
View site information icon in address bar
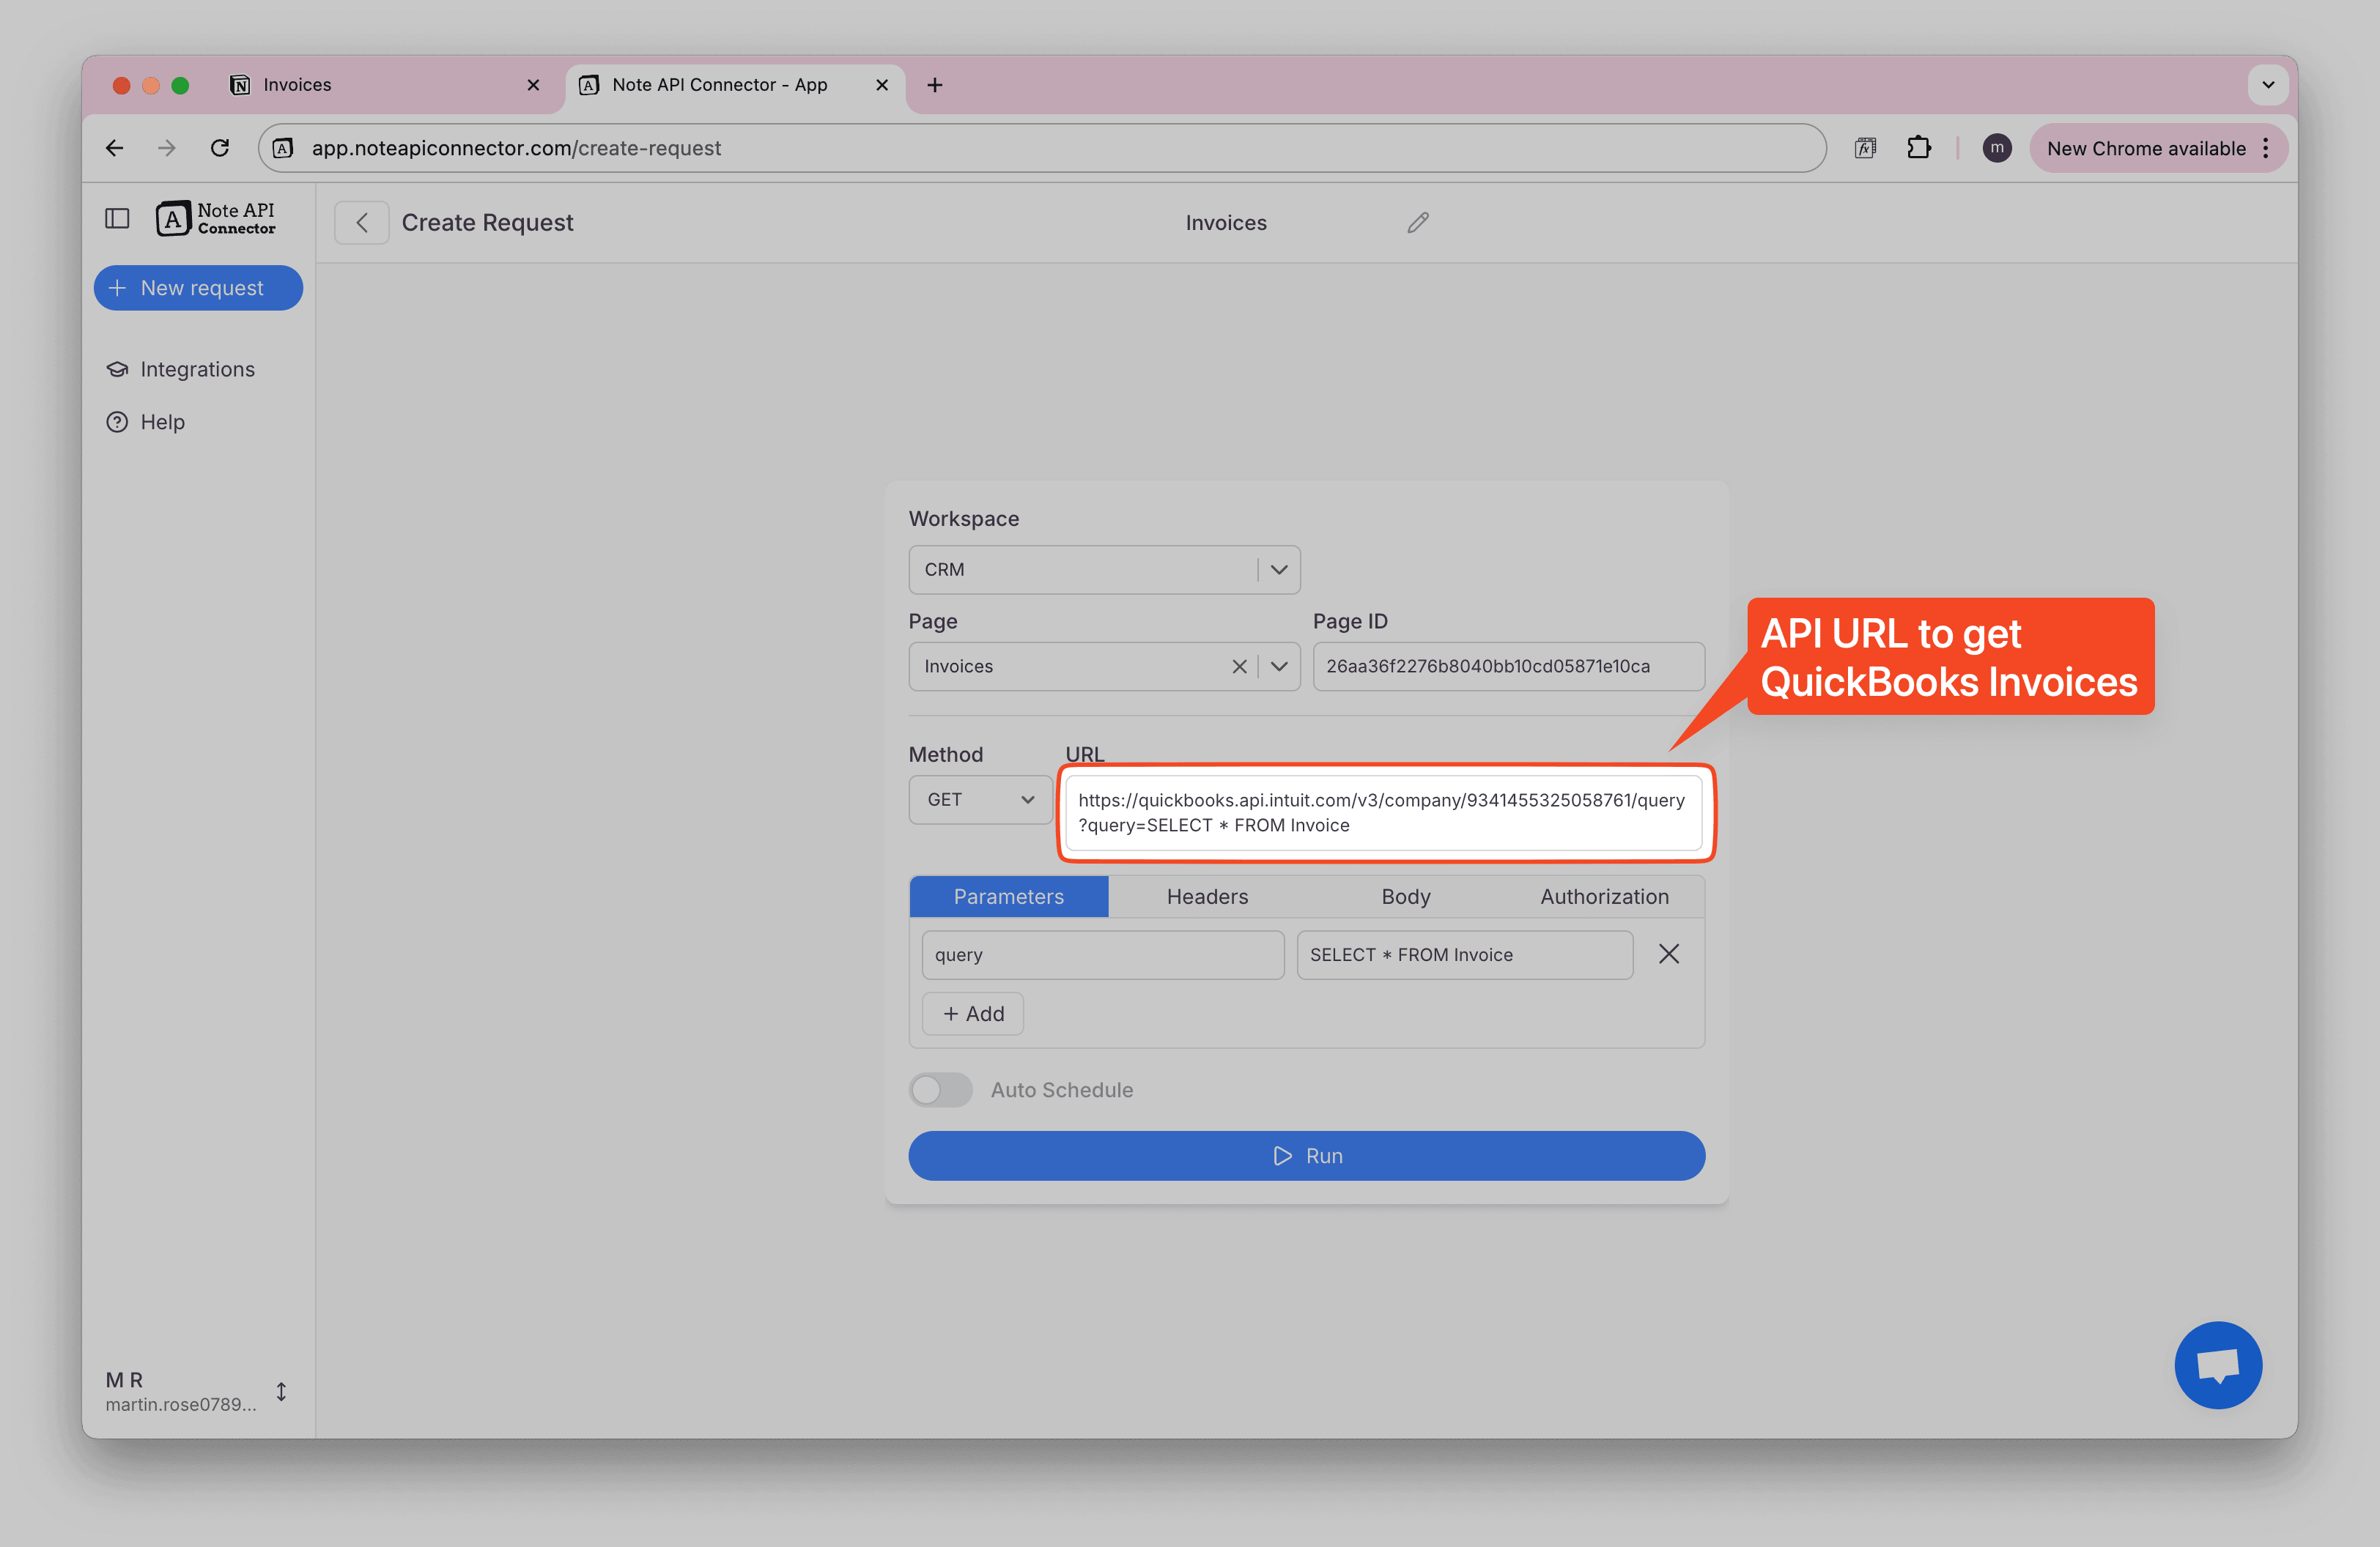284,148
